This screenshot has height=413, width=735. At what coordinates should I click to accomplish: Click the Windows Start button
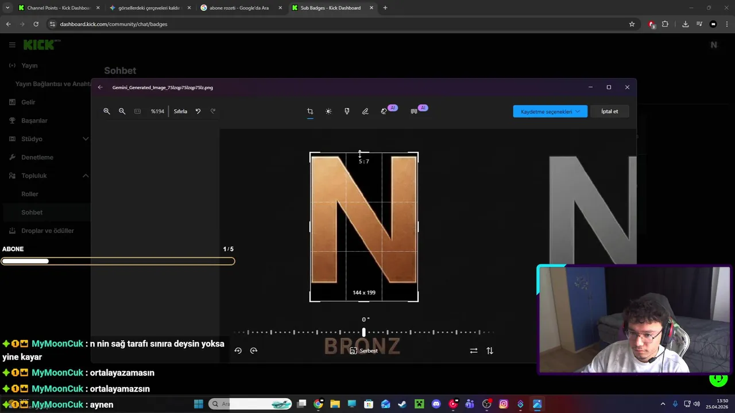coord(199,404)
